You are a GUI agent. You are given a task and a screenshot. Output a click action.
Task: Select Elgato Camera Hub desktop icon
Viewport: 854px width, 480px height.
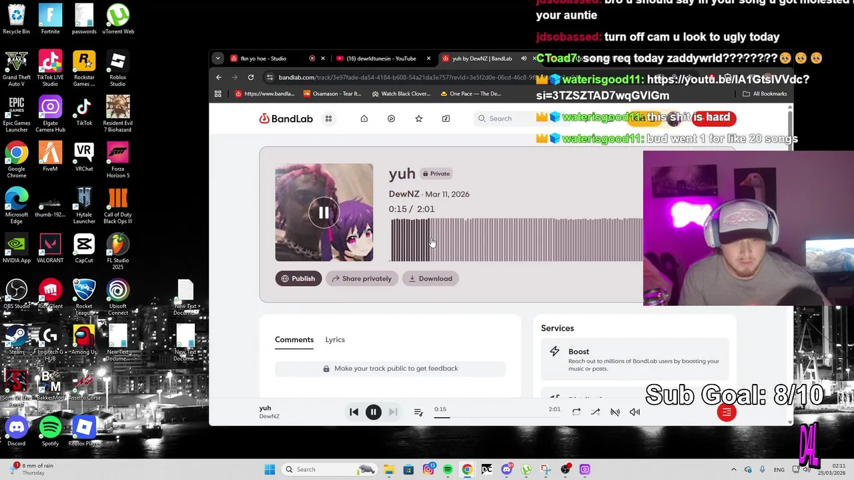[x=50, y=114]
